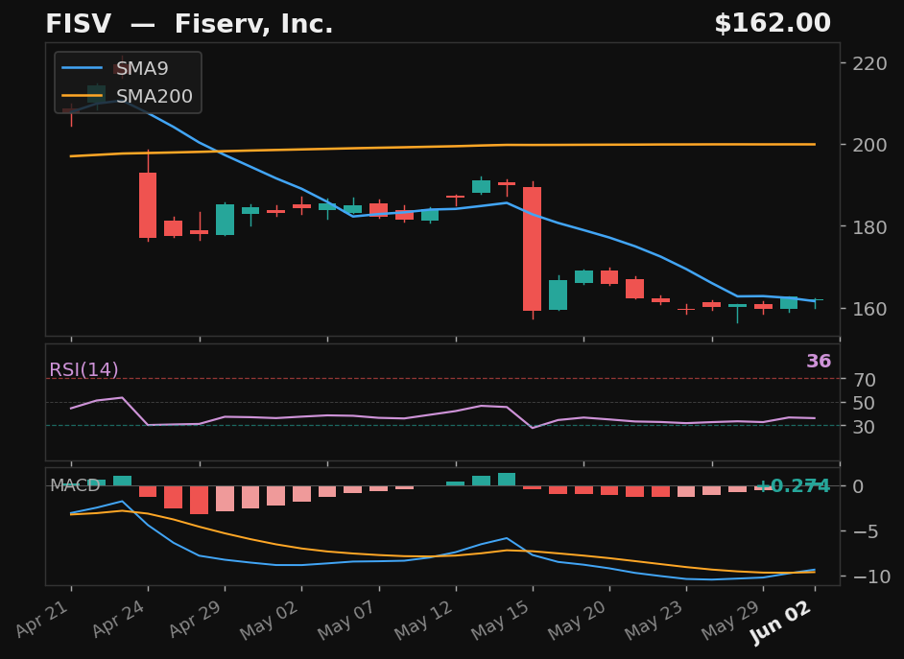Click the 200 price axis label

pyautogui.click(x=870, y=145)
